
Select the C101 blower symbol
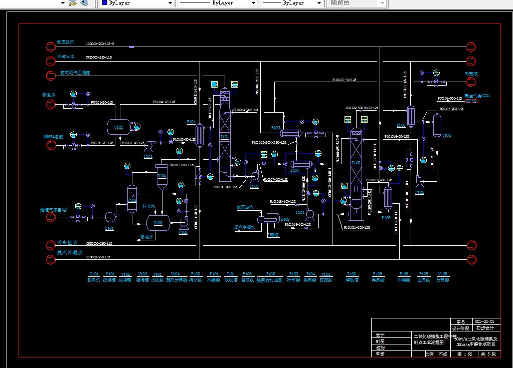click(x=111, y=217)
